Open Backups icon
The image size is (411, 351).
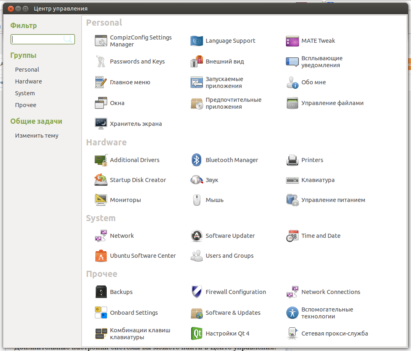coord(101,292)
